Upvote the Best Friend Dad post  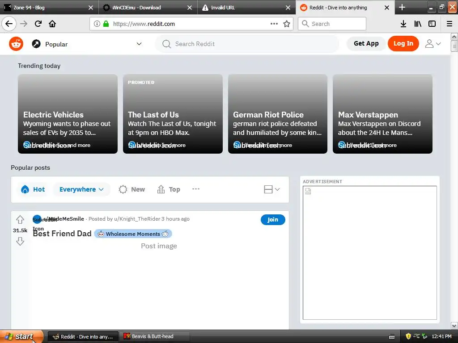coord(20,219)
